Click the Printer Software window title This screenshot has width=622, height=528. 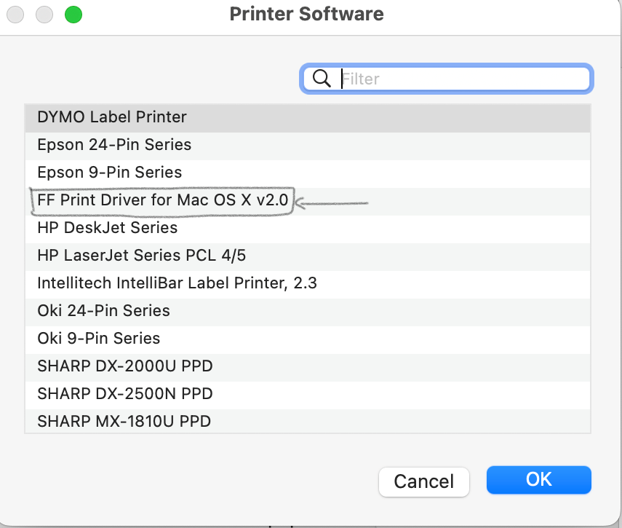point(306,14)
